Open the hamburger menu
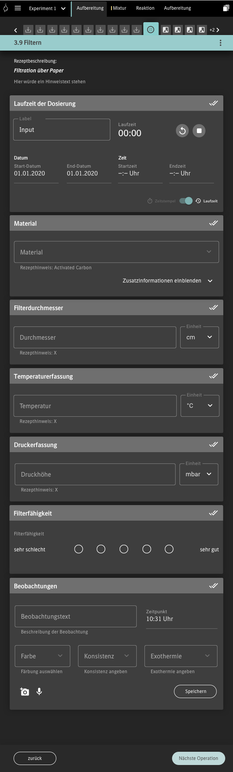The height and width of the screenshot is (772, 233). click(x=18, y=8)
